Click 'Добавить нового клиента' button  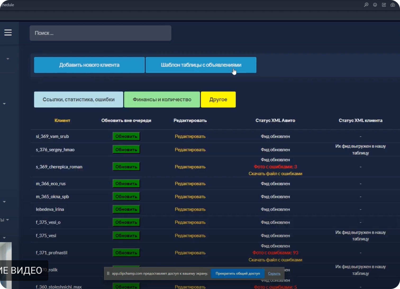click(89, 65)
